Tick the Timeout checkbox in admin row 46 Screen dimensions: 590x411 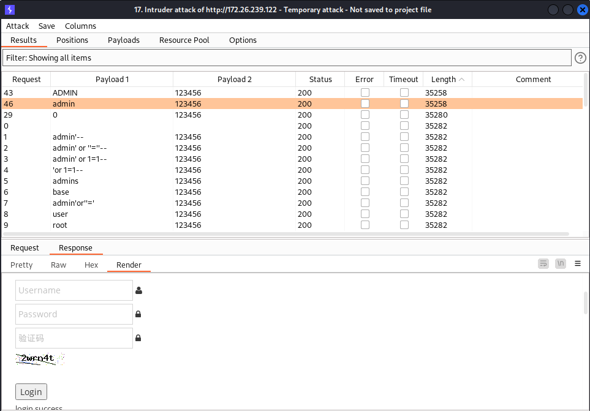(x=404, y=104)
